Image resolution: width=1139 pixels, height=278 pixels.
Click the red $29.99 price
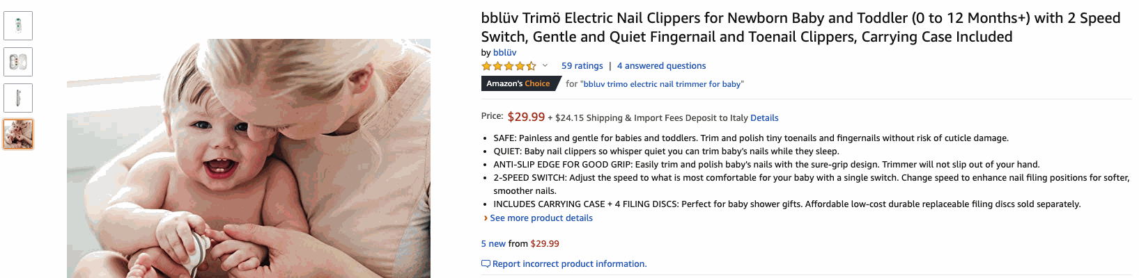[526, 117]
